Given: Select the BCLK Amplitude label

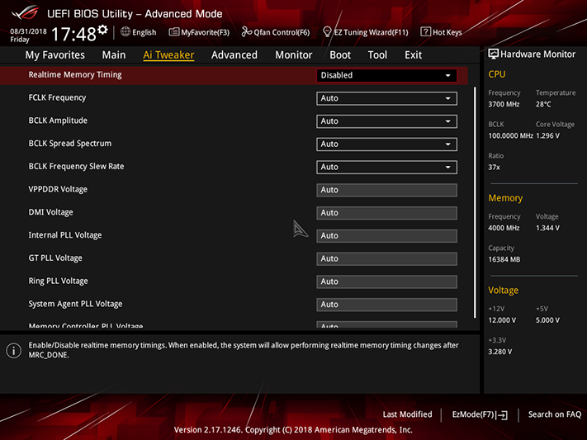Looking at the screenshot, I should click(58, 121).
